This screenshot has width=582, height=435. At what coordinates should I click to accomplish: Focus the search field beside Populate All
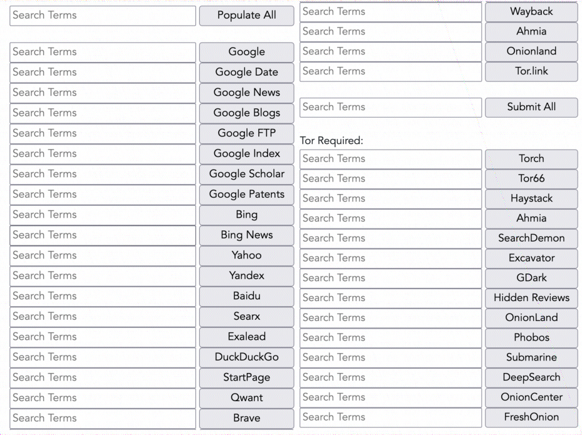coord(103,16)
